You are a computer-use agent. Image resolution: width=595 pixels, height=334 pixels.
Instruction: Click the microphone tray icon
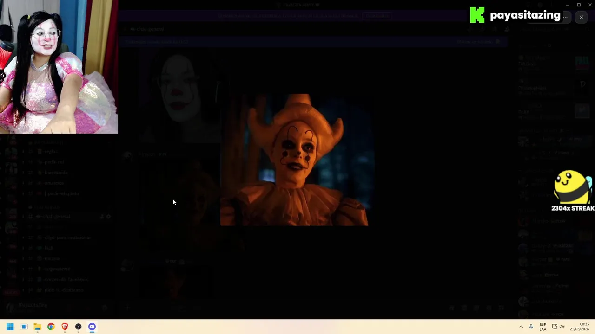click(531, 327)
